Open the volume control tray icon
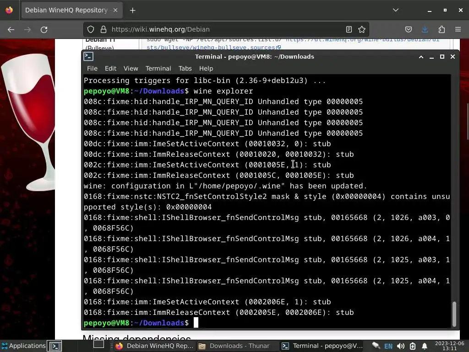Screen dimensions: 469x352 [x=401, y=346]
